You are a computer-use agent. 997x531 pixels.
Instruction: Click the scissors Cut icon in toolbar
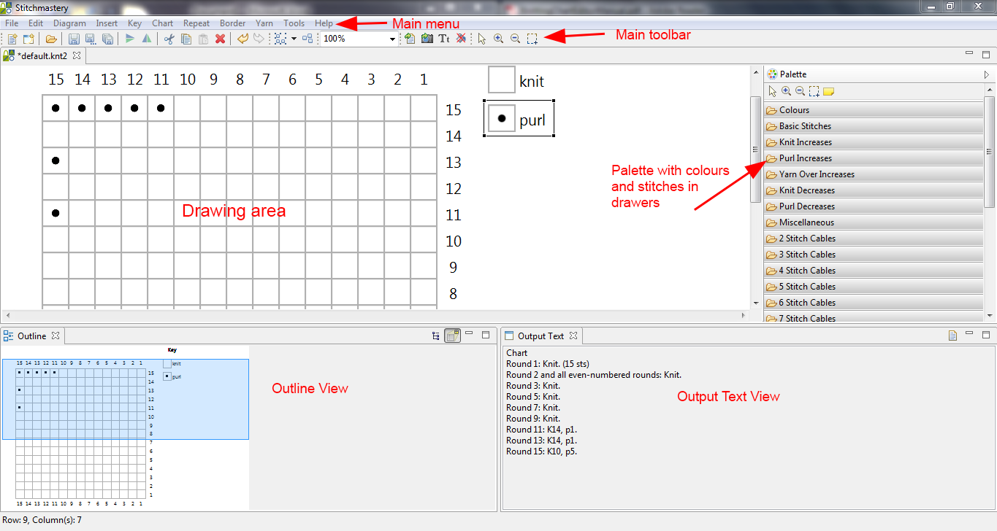[x=169, y=39]
